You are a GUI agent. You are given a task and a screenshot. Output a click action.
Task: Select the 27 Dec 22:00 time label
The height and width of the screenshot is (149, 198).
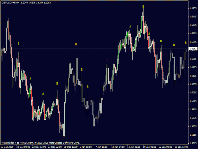[55, 147]
